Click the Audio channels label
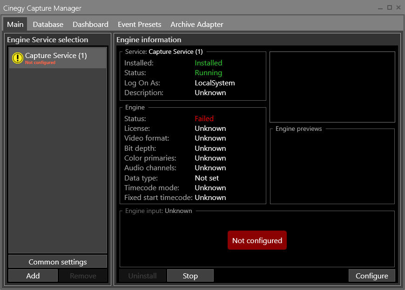 click(150, 168)
